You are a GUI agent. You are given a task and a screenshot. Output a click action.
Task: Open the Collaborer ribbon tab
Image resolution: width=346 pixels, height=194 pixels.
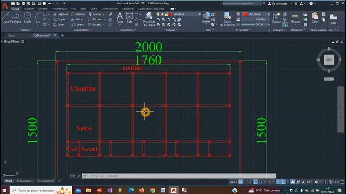point(128,9)
